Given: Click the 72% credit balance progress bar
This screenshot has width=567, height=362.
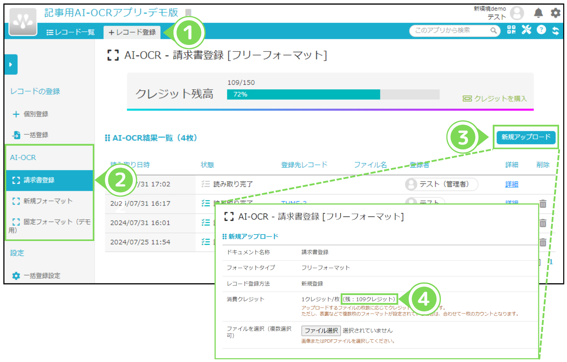Looking at the screenshot, I should (303, 94).
